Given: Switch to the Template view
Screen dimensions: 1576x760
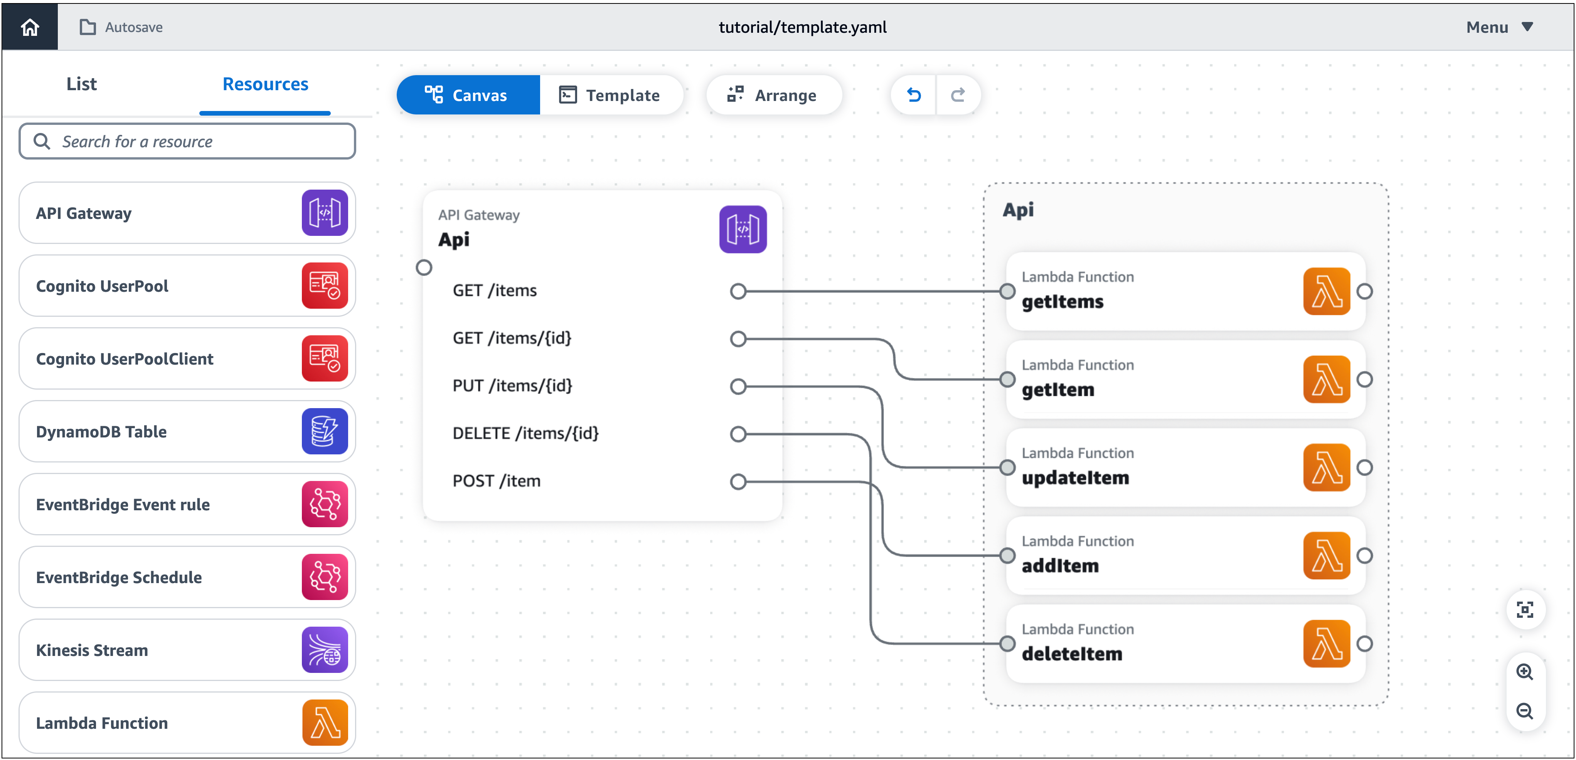Looking at the screenshot, I should pos(612,95).
